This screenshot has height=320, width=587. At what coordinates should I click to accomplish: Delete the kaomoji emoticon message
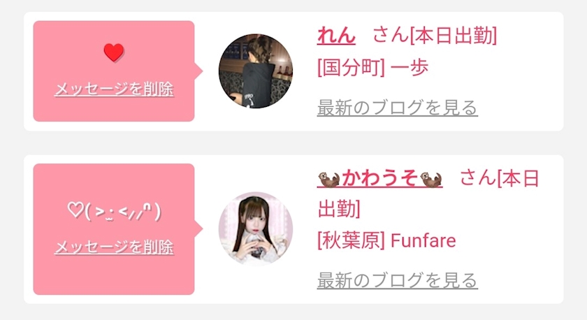[114, 247]
